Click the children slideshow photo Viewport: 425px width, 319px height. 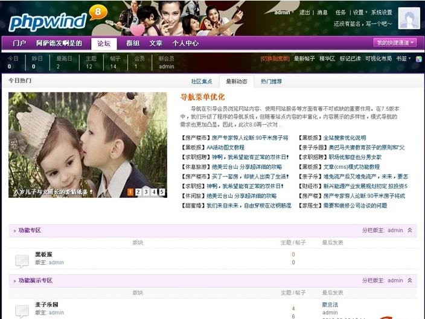coord(88,145)
